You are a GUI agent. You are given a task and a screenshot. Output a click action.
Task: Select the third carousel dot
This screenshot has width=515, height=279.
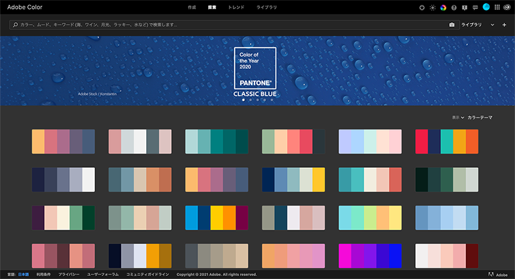(257, 100)
